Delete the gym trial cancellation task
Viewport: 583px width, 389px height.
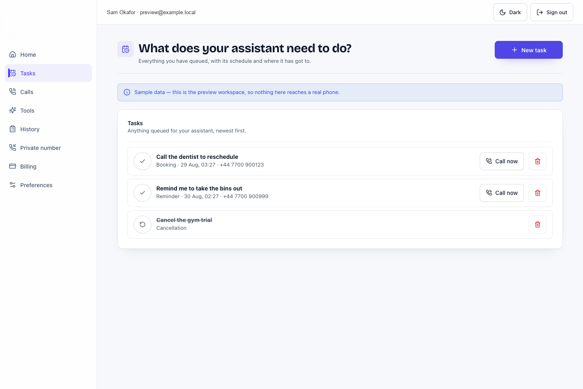pyautogui.click(x=538, y=224)
